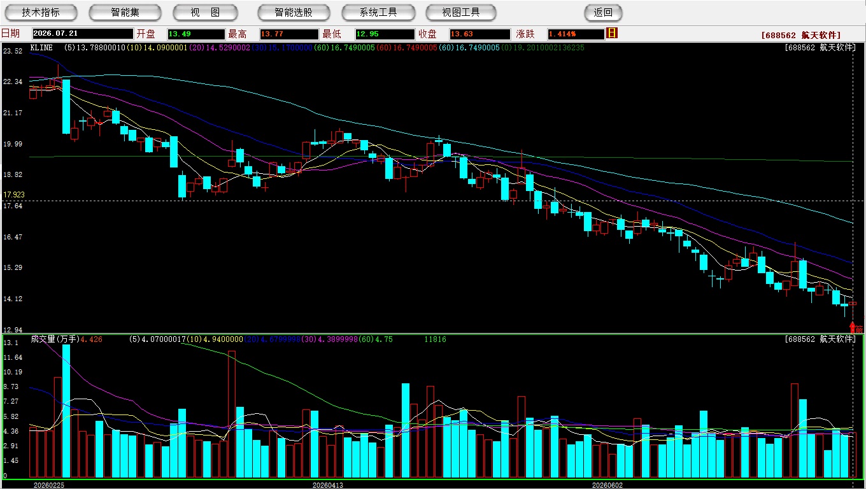Open the 智能集 menu
Viewport: 866px width, 489px height.
click(125, 12)
